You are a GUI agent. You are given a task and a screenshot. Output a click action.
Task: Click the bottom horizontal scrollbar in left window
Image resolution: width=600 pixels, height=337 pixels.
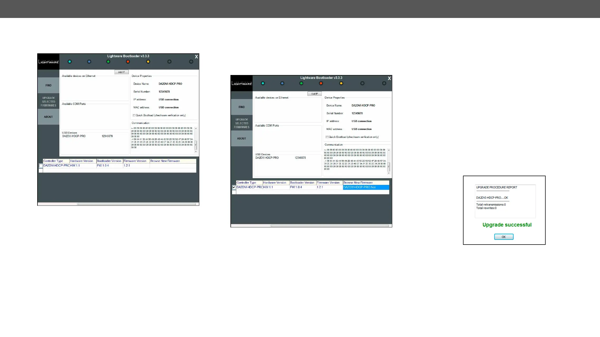pyautogui.click(x=136, y=204)
